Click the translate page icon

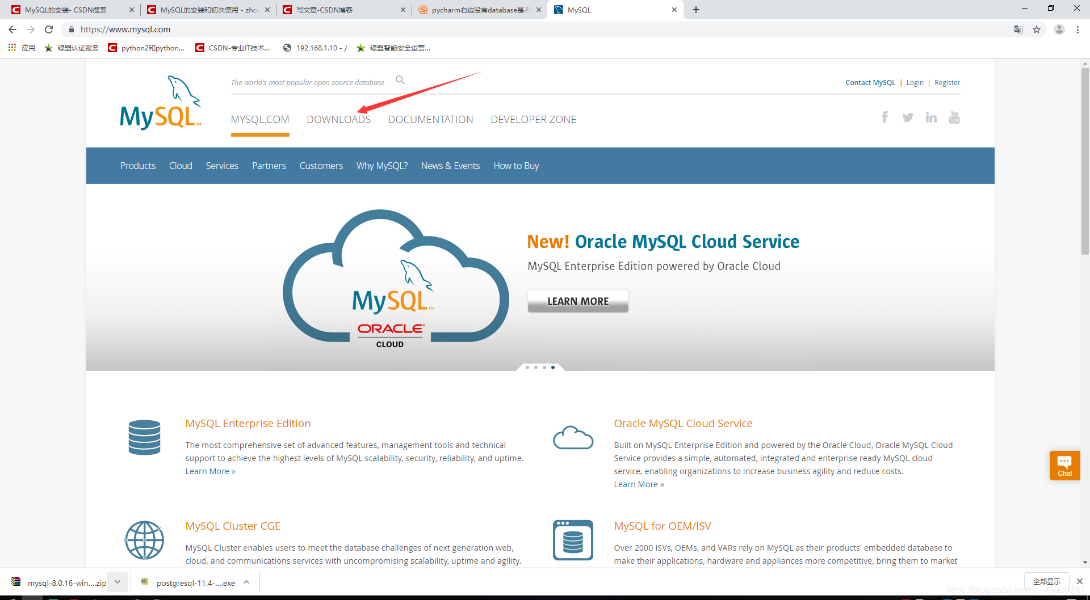(x=1018, y=29)
